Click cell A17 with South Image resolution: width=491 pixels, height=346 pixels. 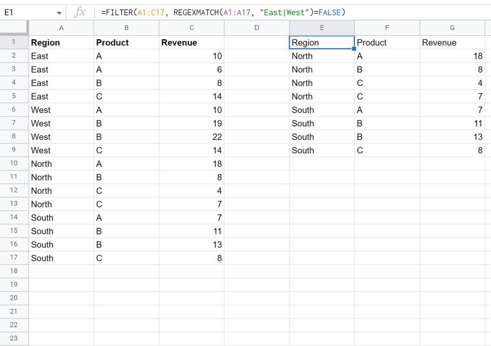tap(62, 258)
